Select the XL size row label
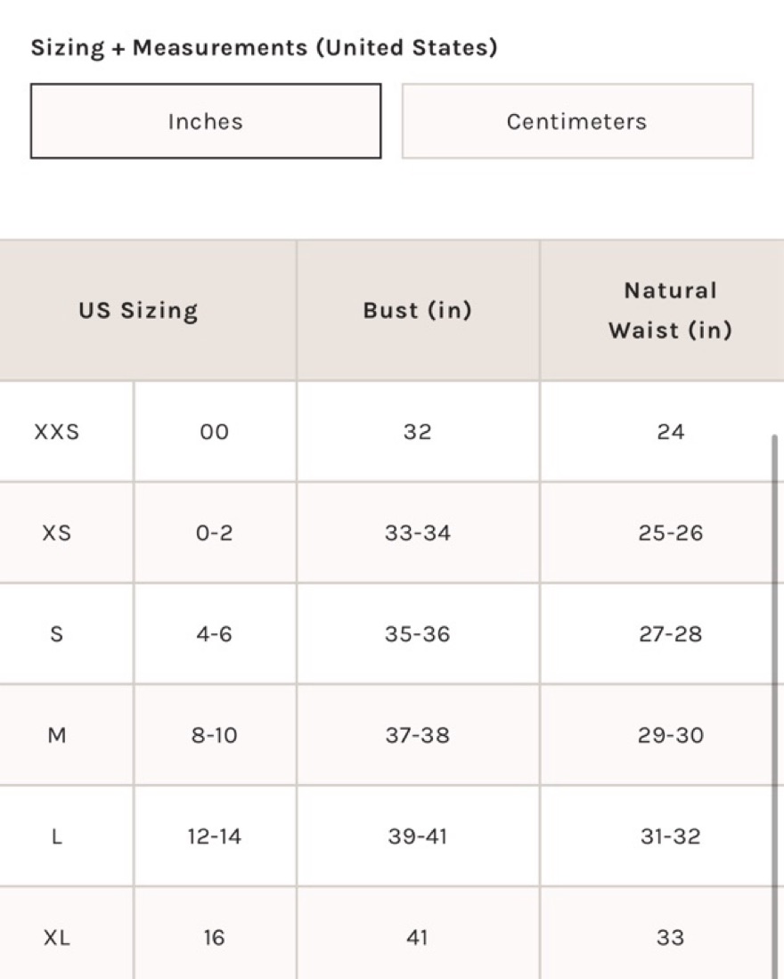 click(x=57, y=937)
